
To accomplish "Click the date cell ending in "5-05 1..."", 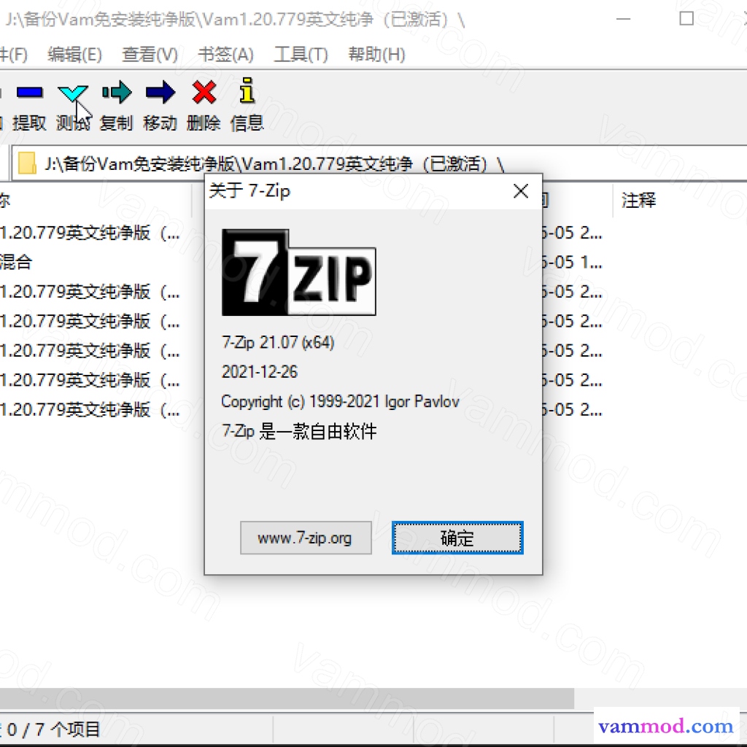I will 572,262.
